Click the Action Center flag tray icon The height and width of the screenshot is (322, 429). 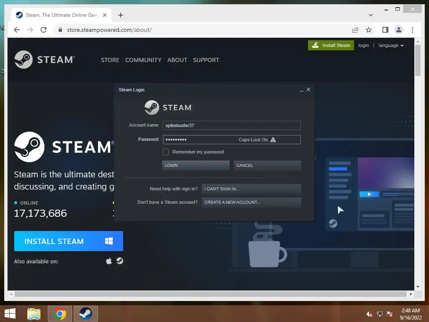point(389,314)
